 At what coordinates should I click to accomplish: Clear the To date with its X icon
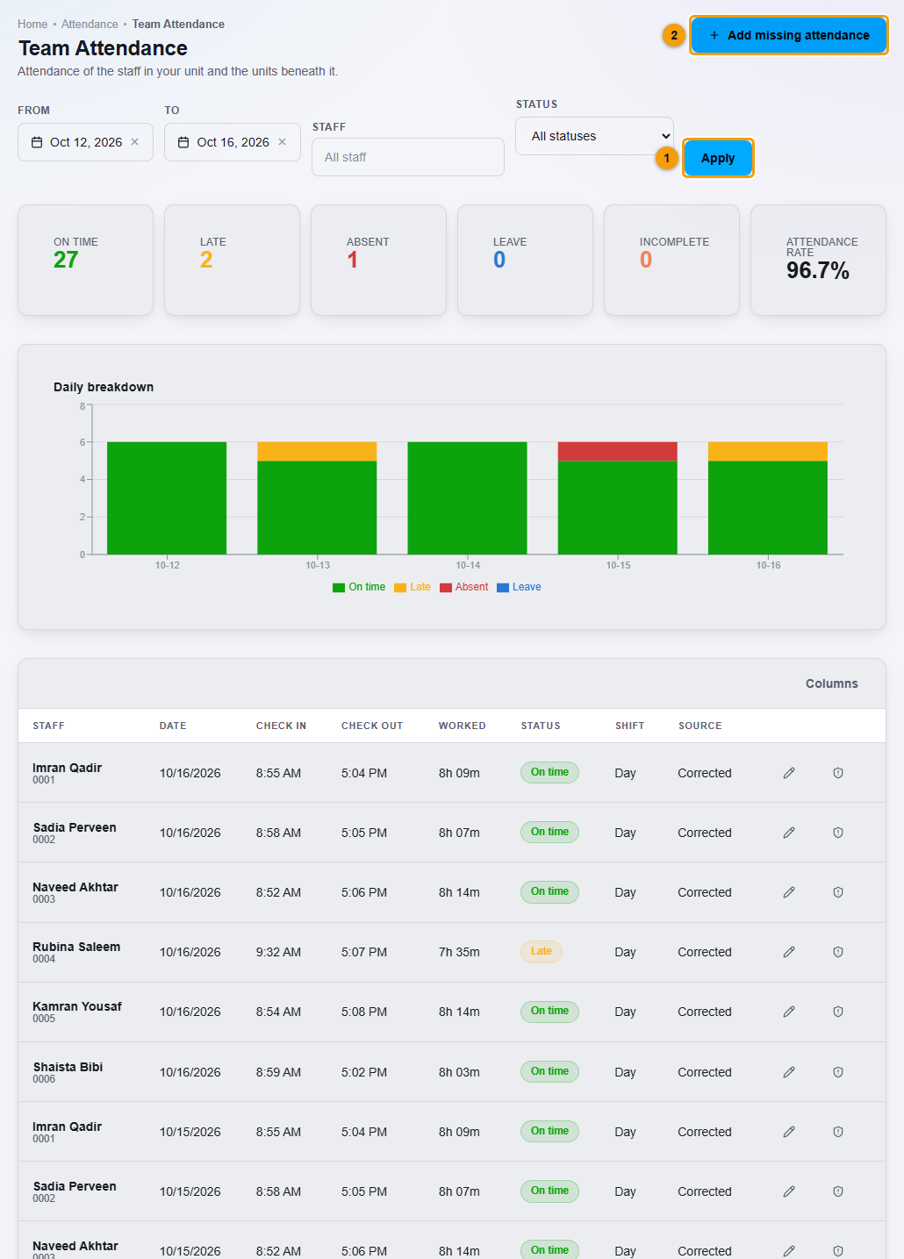click(282, 142)
